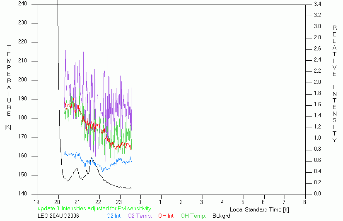Viewport: 343px width, 221px height.
Task: Click the relative intensity value 3.2
Action: 317,15
